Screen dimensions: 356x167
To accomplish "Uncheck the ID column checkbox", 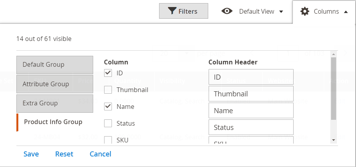I will (108, 73).
